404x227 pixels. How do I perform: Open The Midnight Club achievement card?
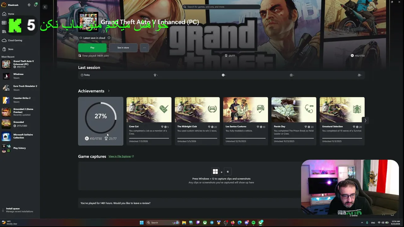(197, 121)
